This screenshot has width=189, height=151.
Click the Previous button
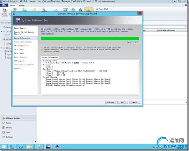click(110, 102)
